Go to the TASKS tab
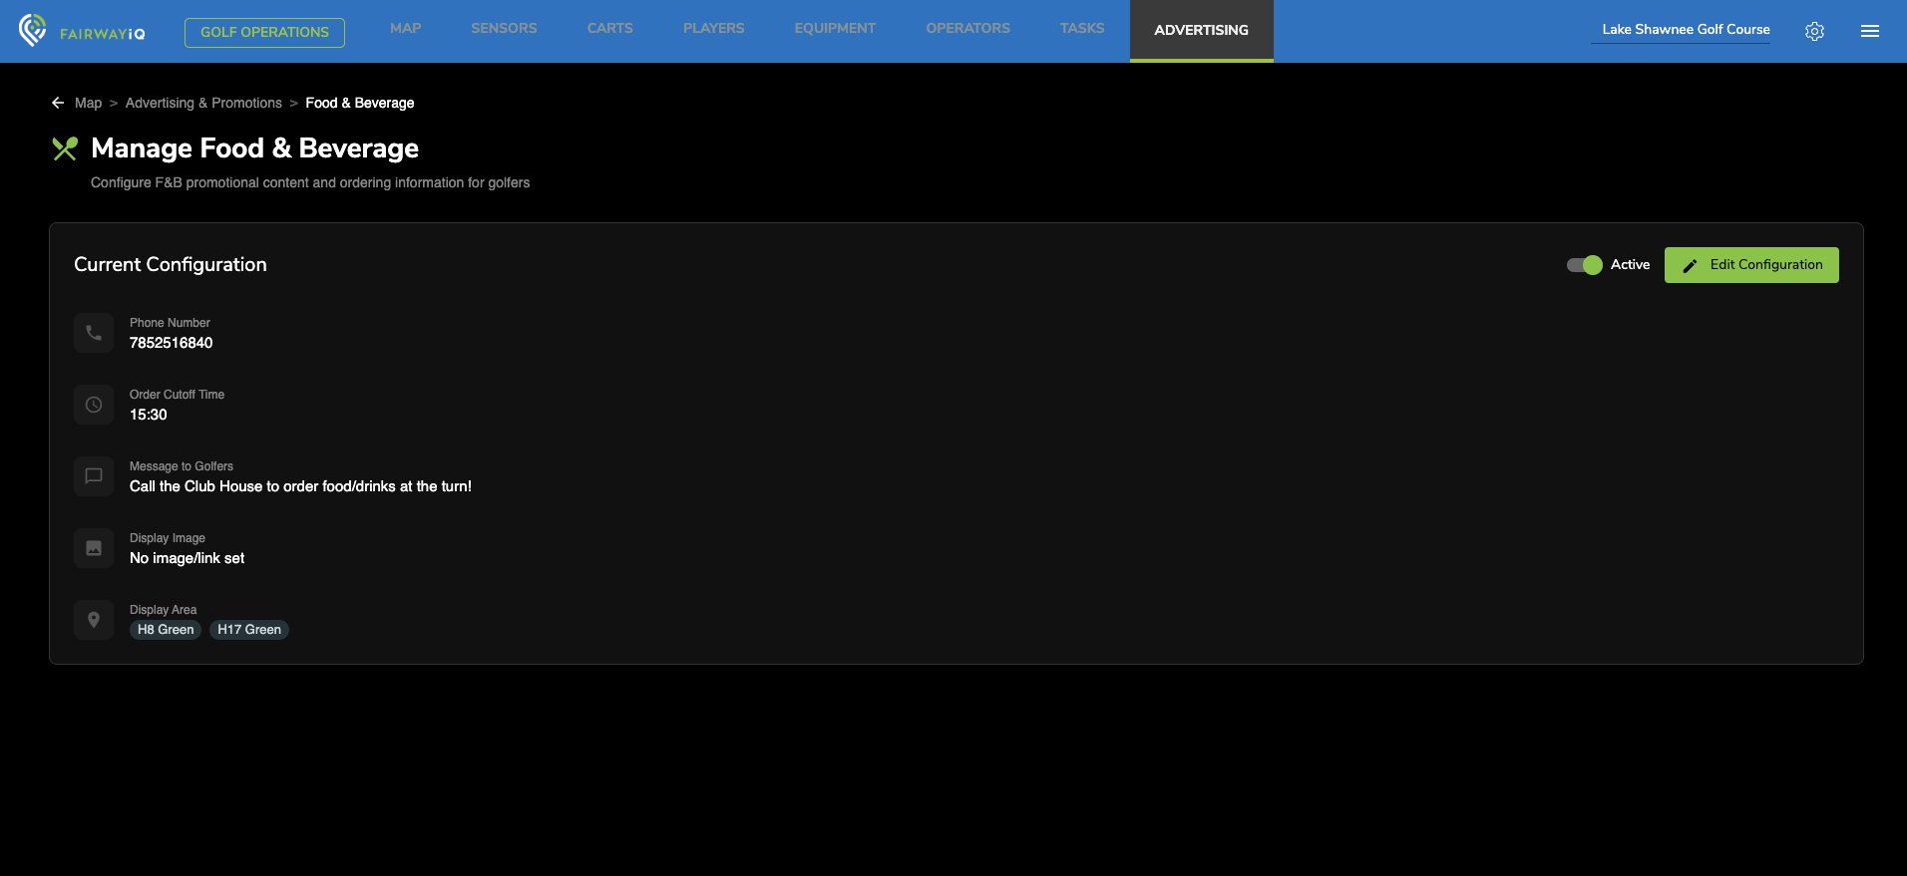The height and width of the screenshot is (876, 1907). pos(1082,28)
